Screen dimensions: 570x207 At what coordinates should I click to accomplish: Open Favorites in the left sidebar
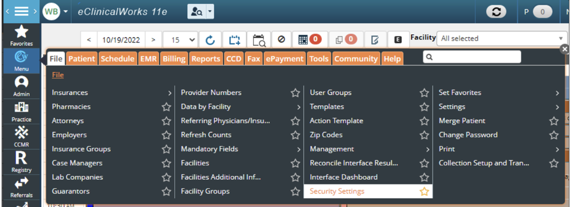pyautogui.click(x=21, y=36)
